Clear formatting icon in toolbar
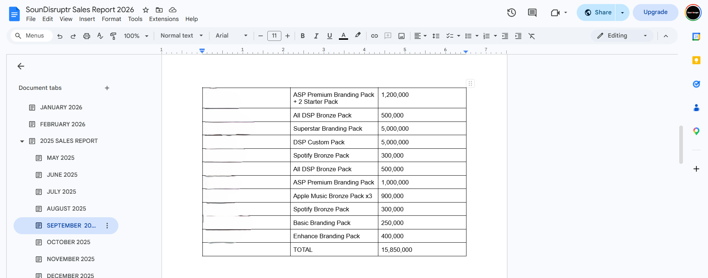This screenshot has width=708, height=278. click(x=531, y=36)
